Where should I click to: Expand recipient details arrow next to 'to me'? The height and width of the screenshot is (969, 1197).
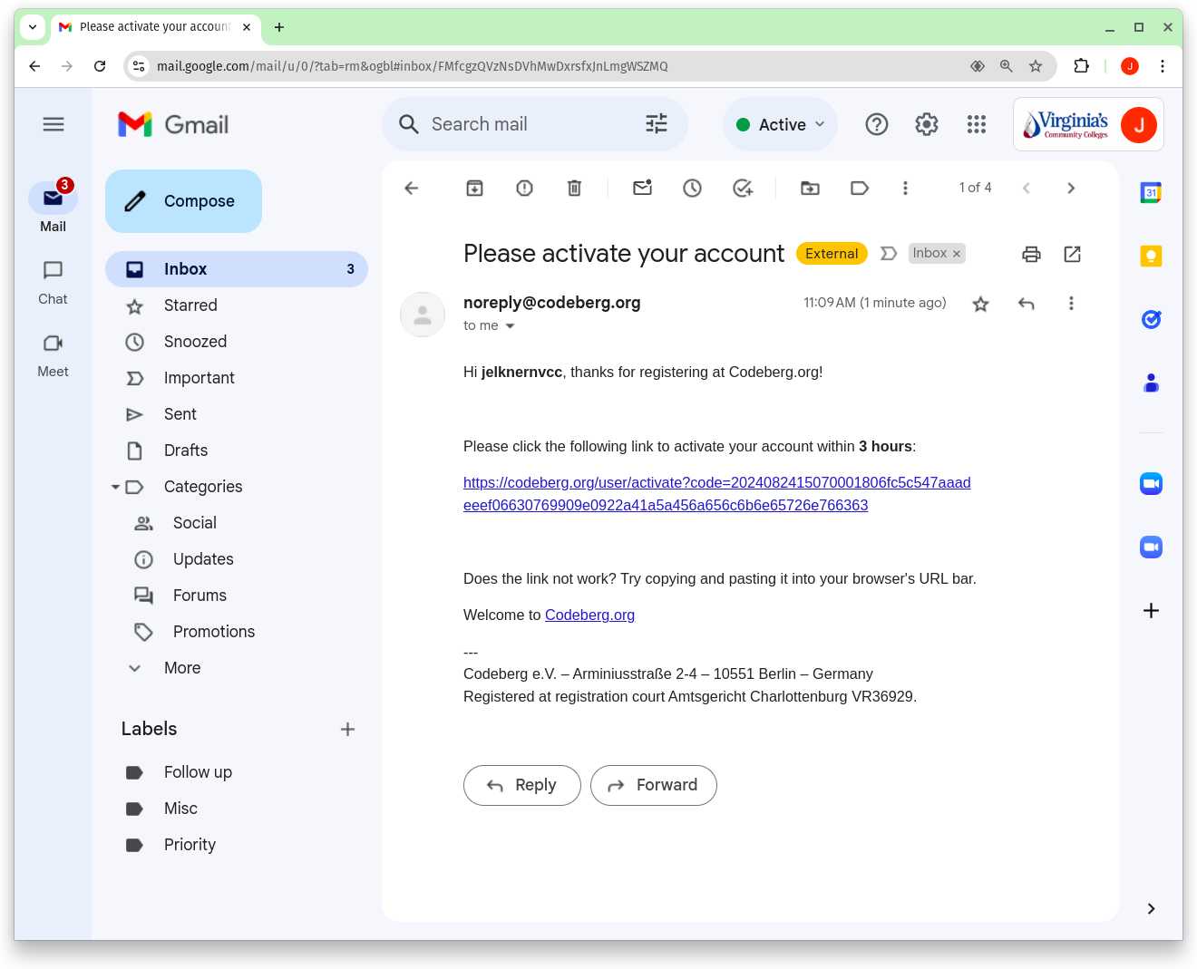point(510,326)
